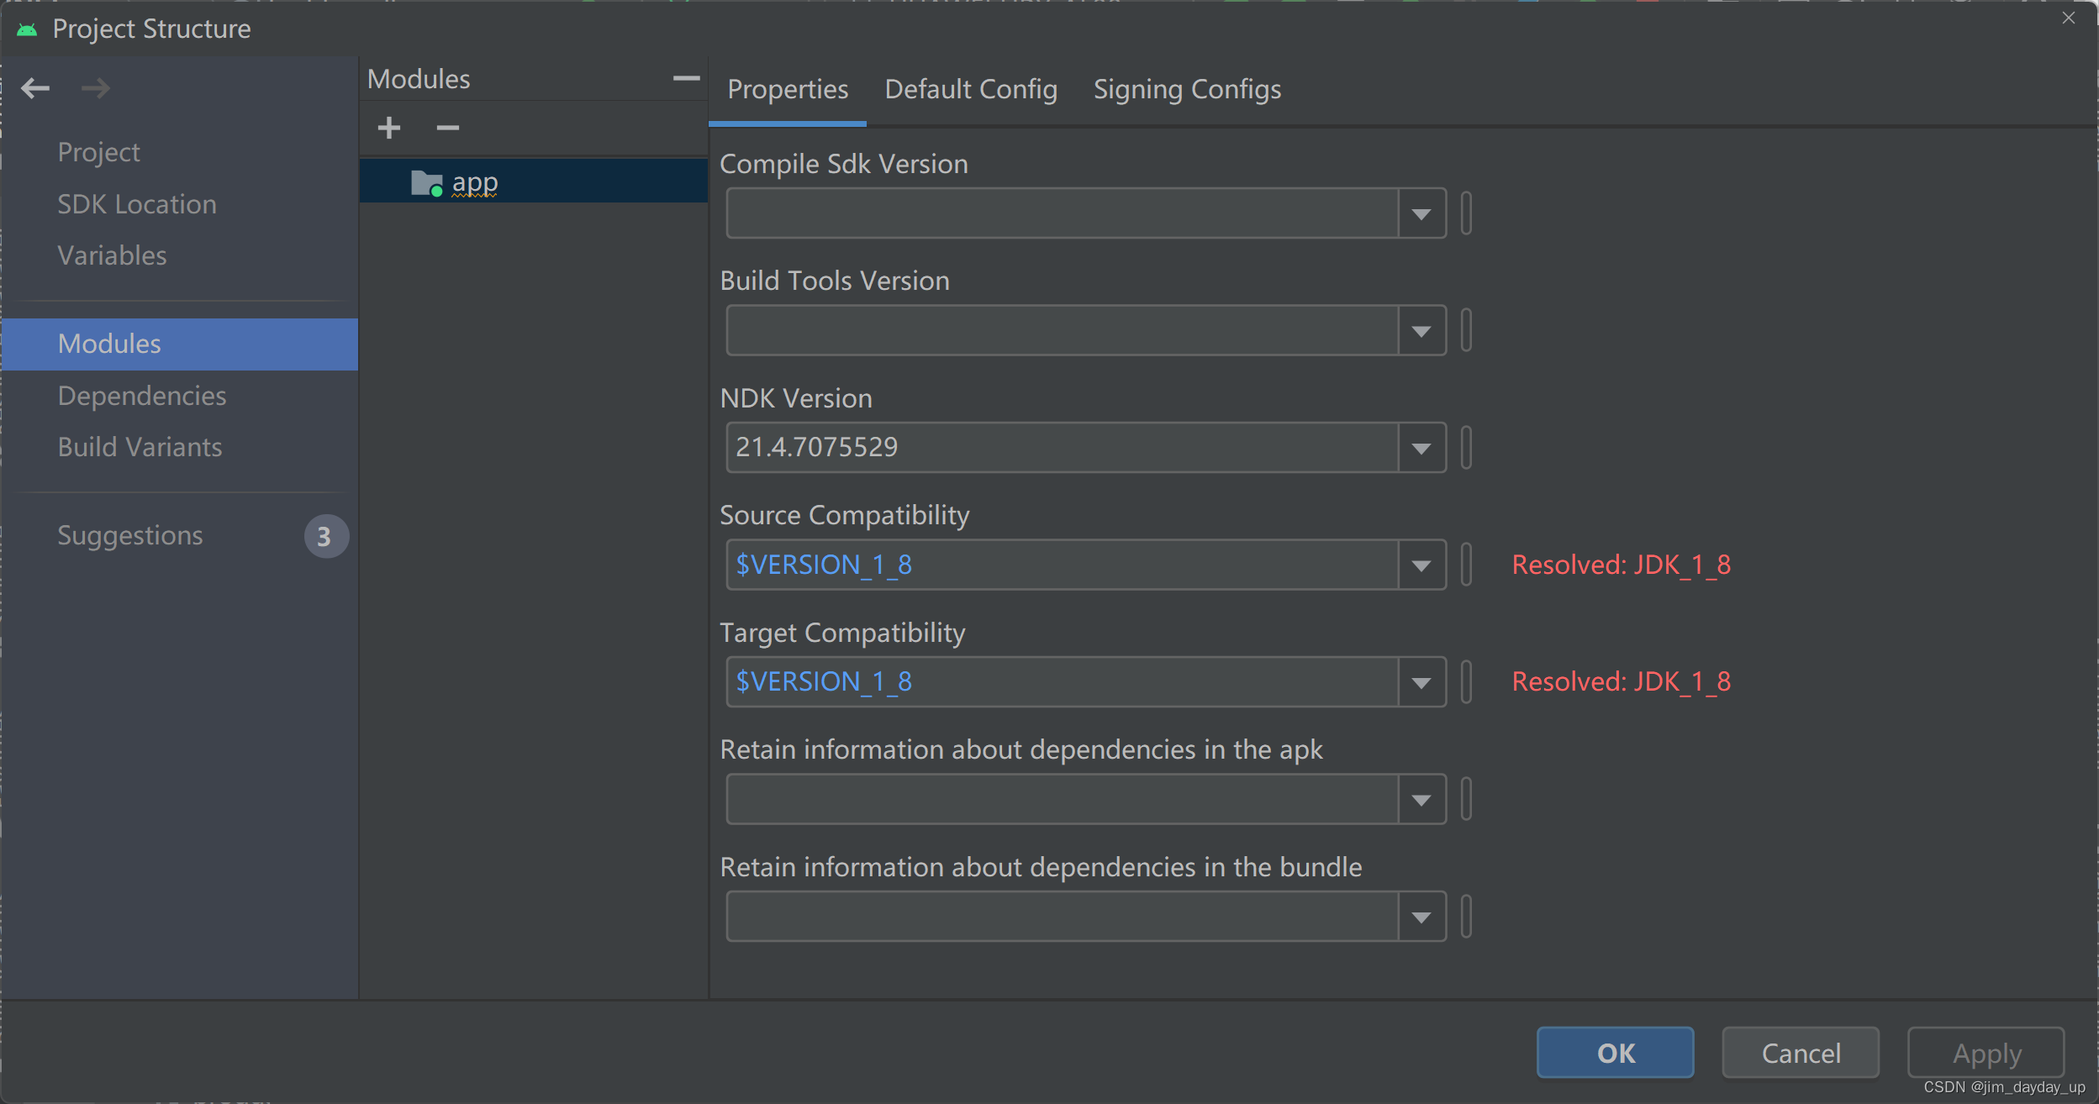Select the Properties tab
Screen dimensions: 2099x1104
pos(786,87)
